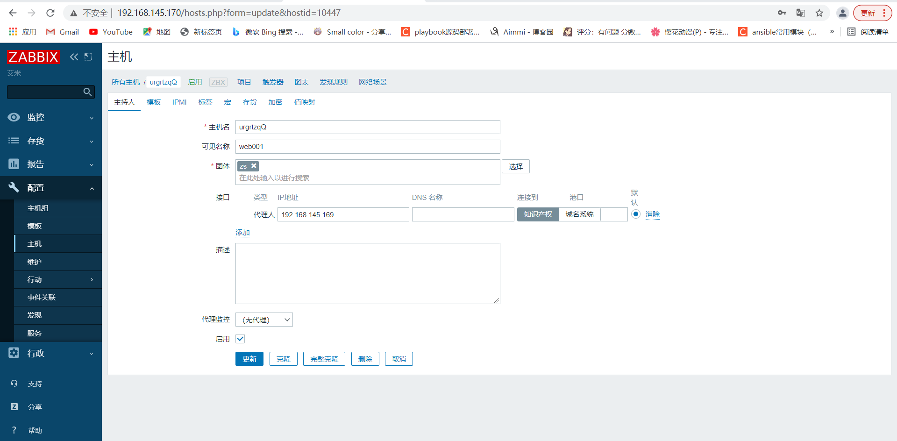Collapse the Zabbix sidebar with double-arrow icon
Screen dimensions: 897x441
coord(74,57)
